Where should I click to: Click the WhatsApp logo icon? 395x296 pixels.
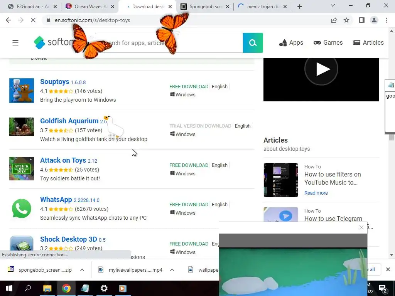[22, 209]
